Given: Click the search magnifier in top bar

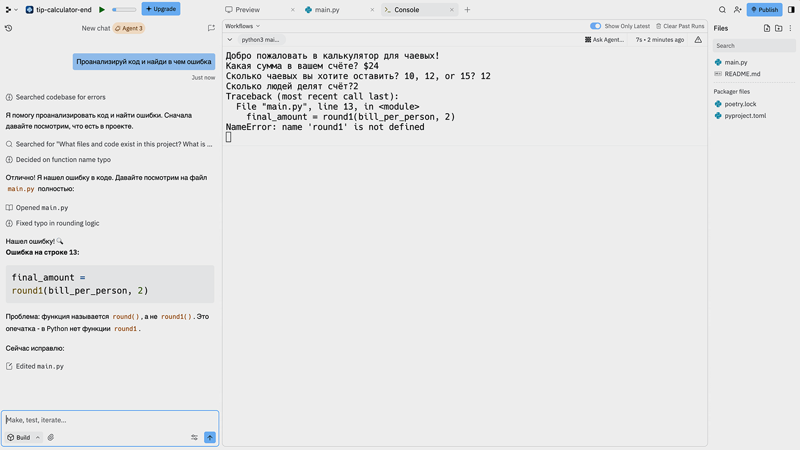Looking at the screenshot, I should click(x=722, y=9).
